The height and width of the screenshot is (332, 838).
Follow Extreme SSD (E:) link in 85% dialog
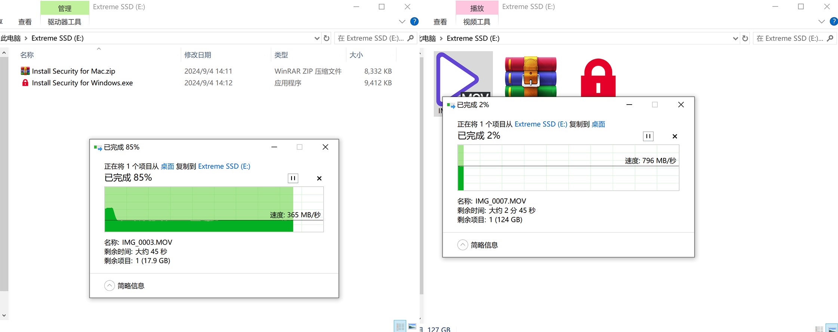[x=224, y=166]
